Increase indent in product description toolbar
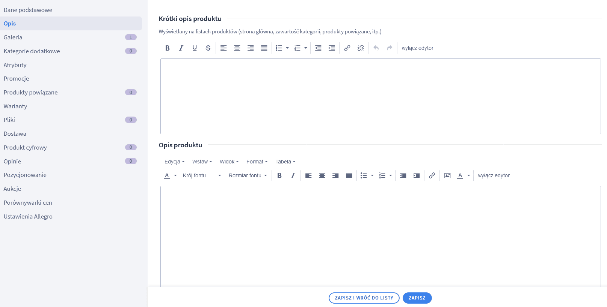 (417, 175)
